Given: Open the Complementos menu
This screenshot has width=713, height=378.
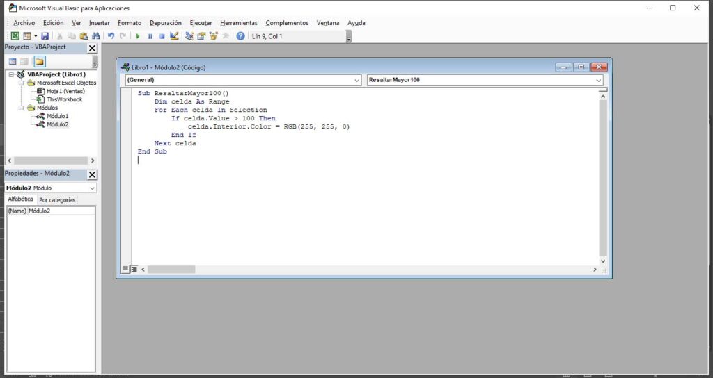Looking at the screenshot, I should [x=287, y=23].
